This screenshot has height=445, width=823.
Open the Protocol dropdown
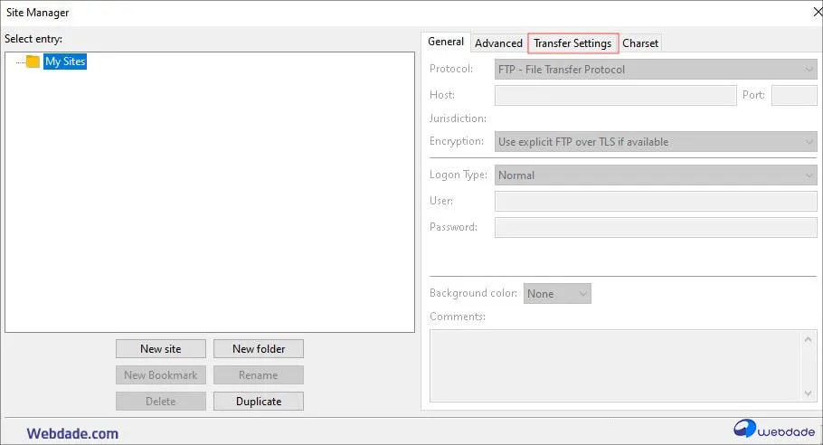656,70
